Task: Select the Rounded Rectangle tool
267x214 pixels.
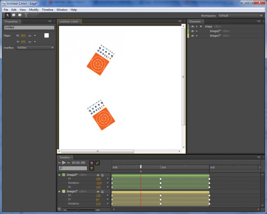Action: click(x=20, y=15)
